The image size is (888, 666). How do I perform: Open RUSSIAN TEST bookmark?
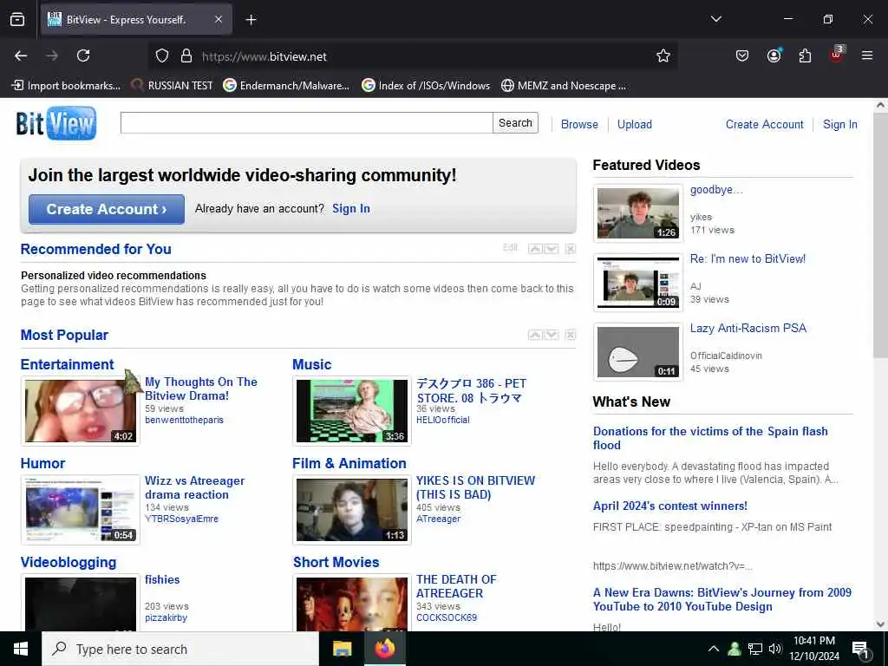[x=172, y=86]
